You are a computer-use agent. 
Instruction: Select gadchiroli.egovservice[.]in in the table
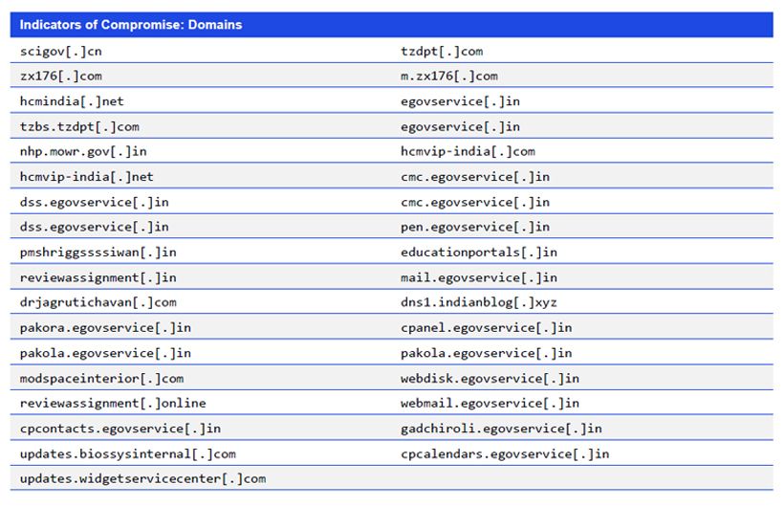(x=501, y=429)
